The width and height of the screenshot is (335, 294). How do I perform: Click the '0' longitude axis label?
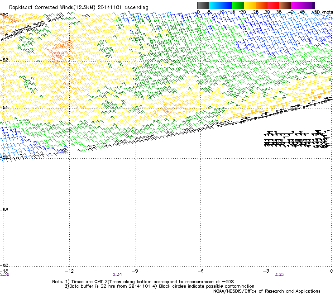(x=331, y=271)
